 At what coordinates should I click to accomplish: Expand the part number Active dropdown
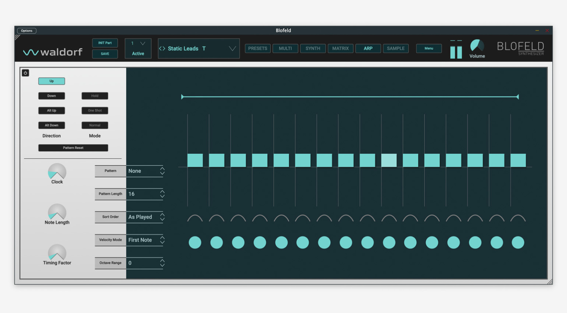click(x=142, y=44)
